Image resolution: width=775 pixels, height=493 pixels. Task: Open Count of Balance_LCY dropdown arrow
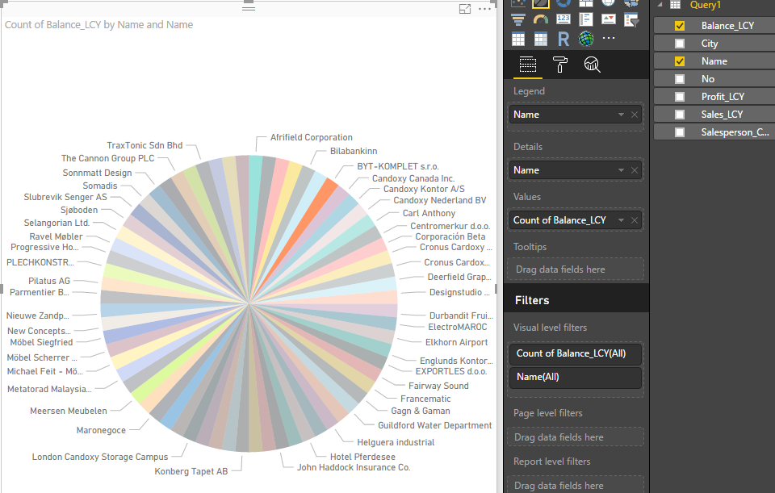click(x=621, y=220)
